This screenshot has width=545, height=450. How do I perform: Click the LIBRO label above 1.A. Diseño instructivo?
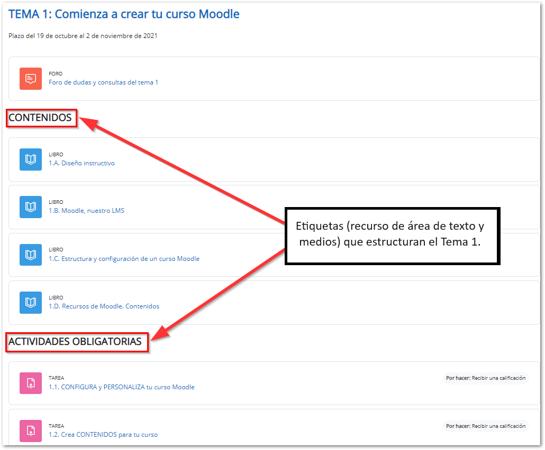click(56, 154)
